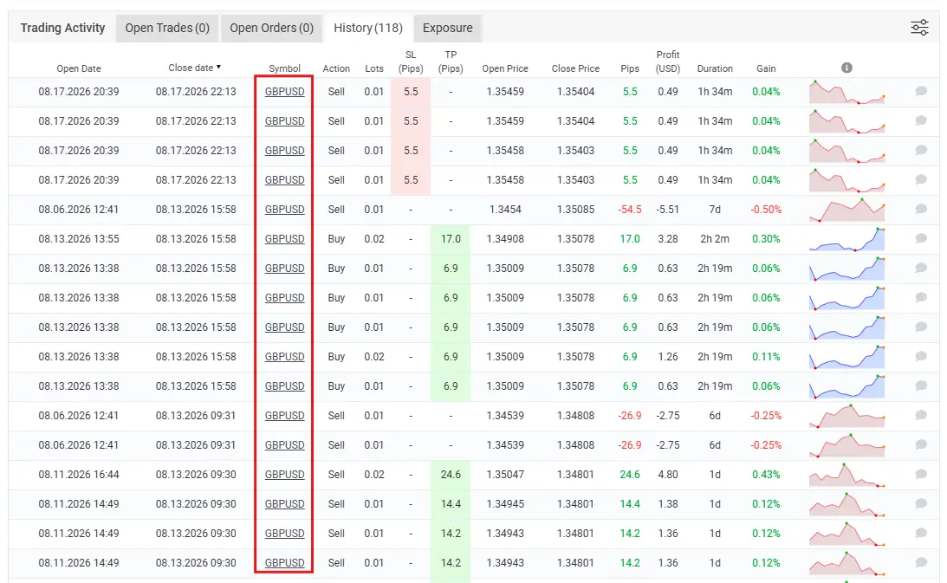Sort by the Open Date column header
This screenshot has width=947, height=583.
pyautogui.click(x=79, y=68)
